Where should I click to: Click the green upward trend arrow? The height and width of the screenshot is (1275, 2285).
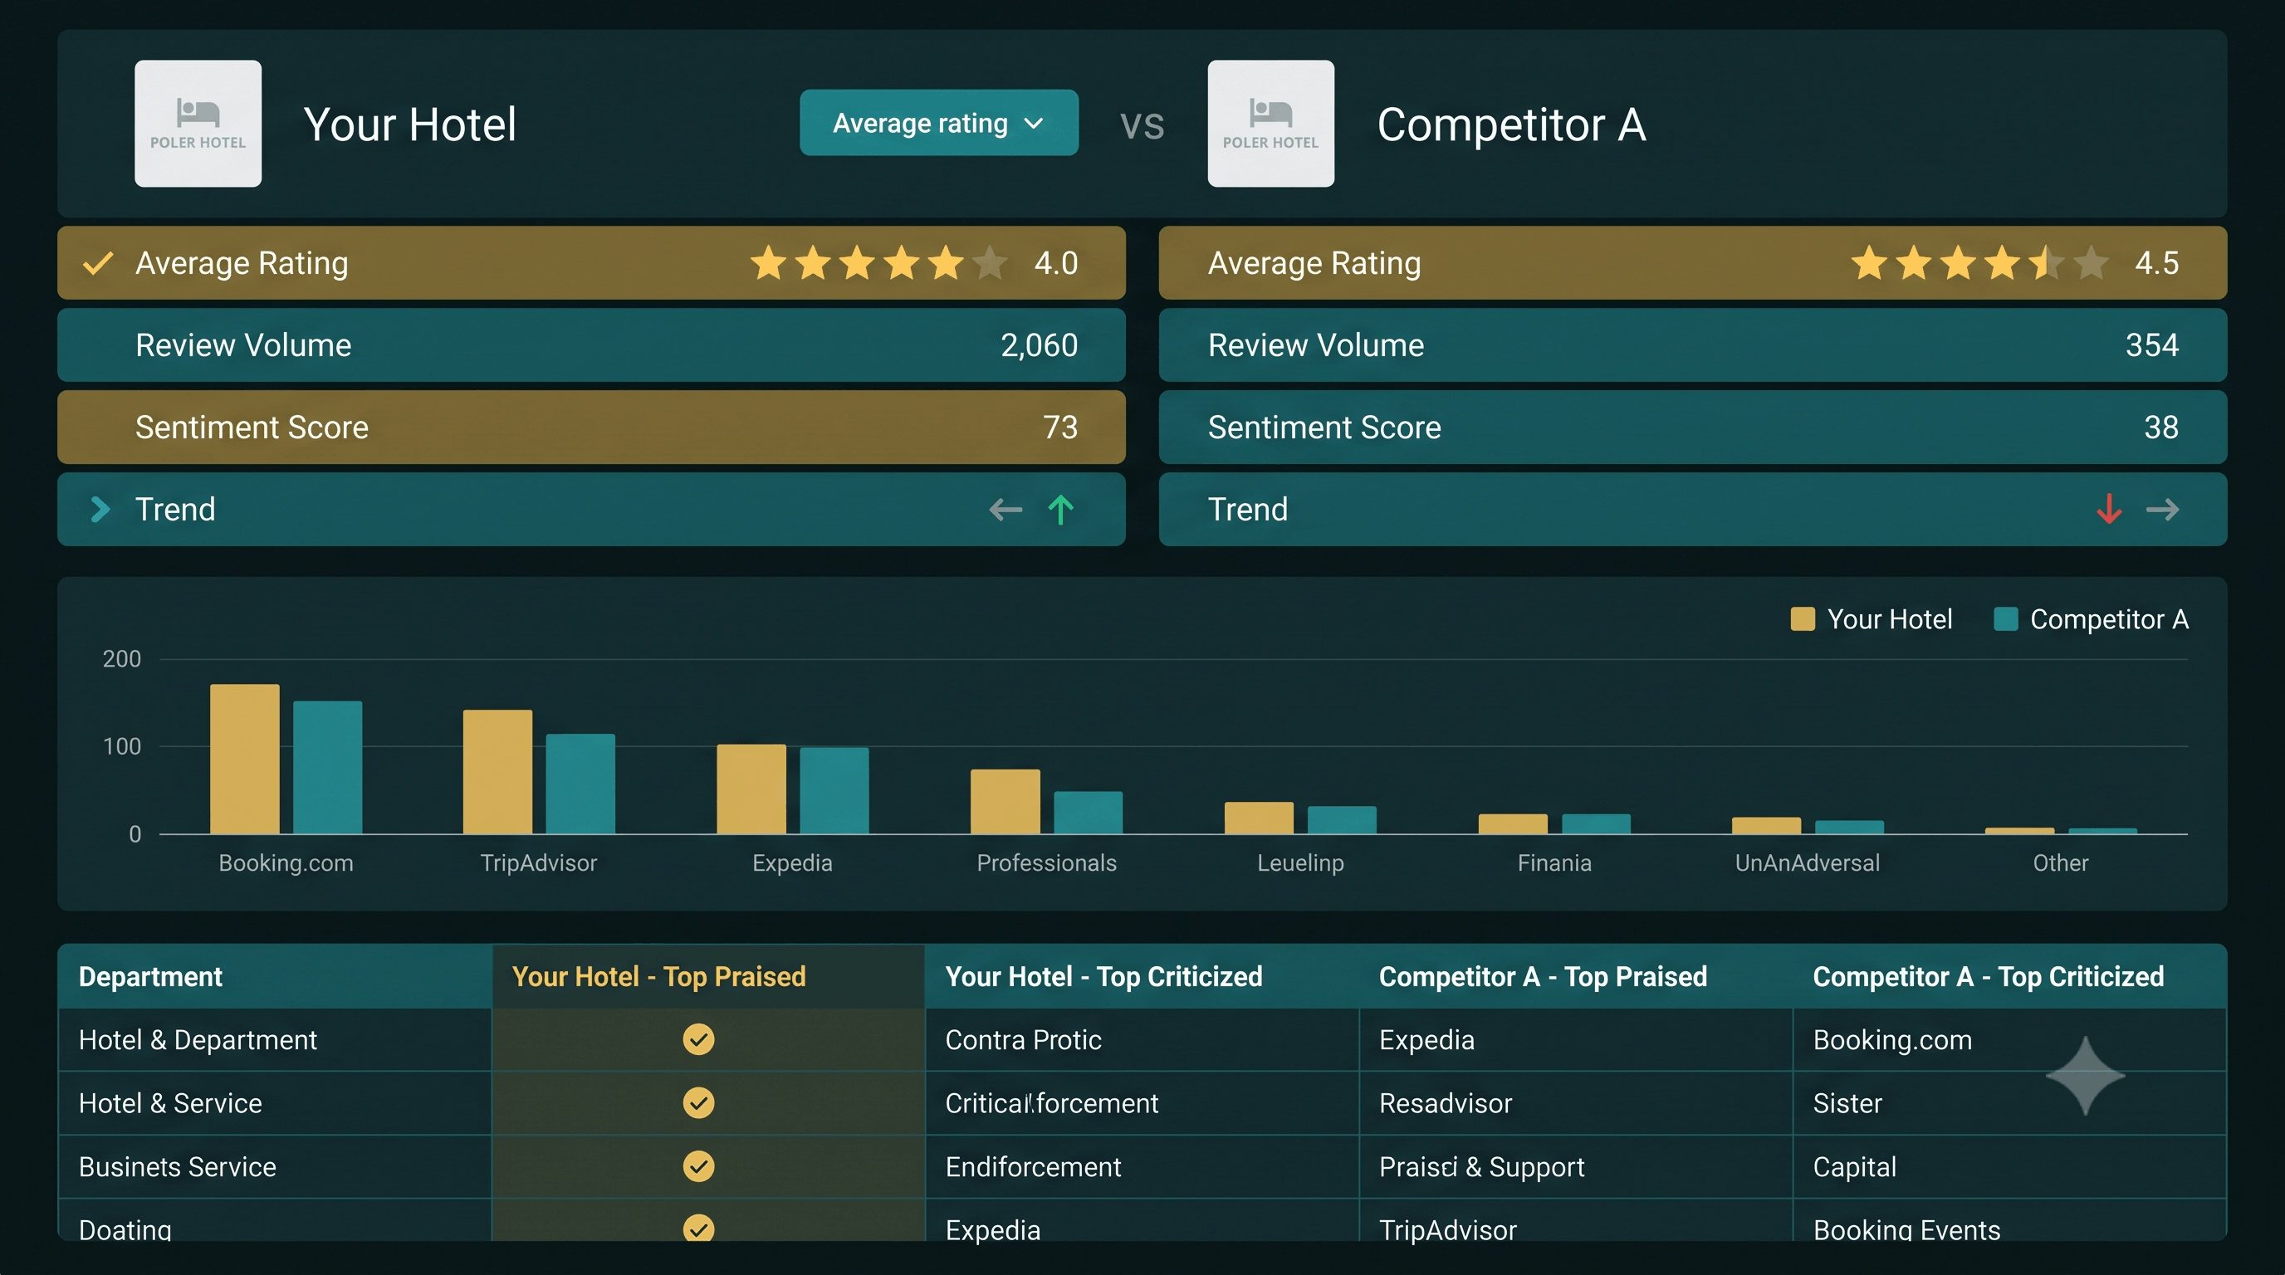1060,509
